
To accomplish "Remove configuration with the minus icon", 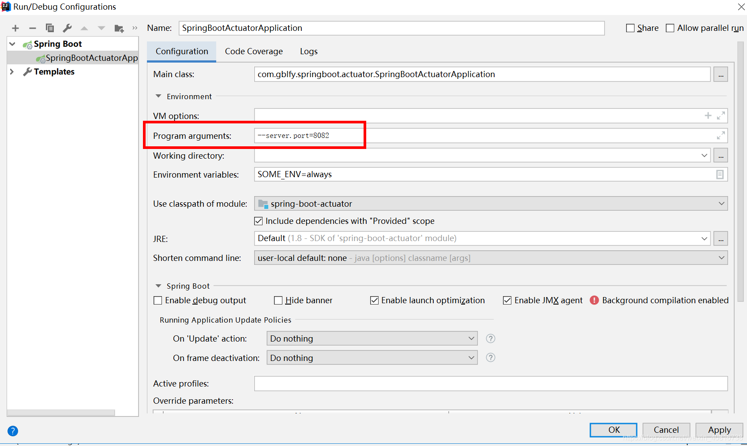I will point(32,28).
